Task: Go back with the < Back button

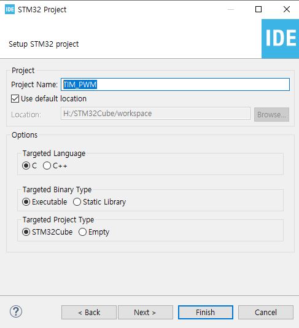Action: tap(89, 312)
